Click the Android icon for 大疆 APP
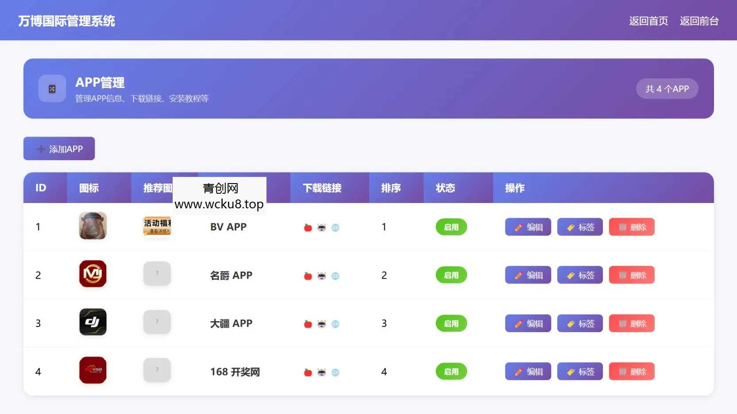Screen dimensions: 737x414 [322, 324]
